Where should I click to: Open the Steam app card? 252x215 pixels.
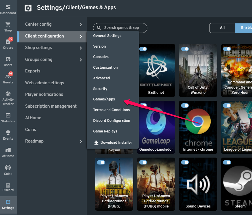(x=237, y=184)
